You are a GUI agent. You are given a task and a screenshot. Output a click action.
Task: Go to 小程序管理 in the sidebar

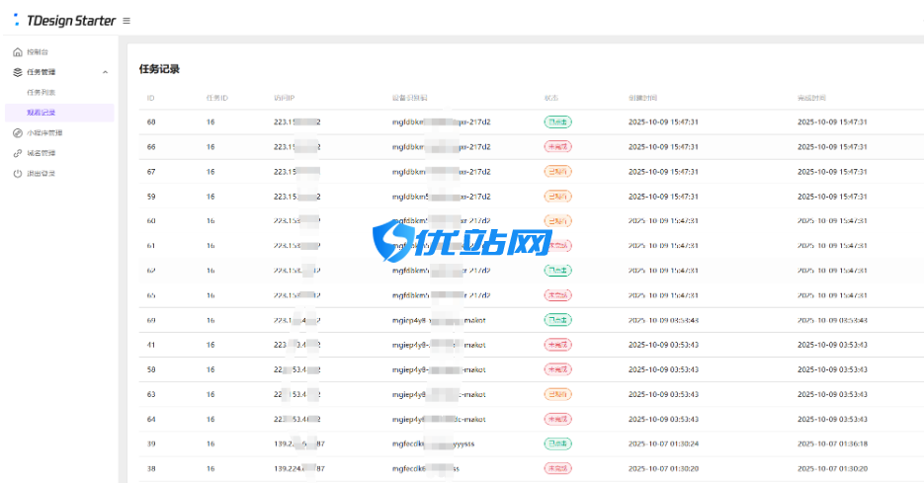[44, 133]
